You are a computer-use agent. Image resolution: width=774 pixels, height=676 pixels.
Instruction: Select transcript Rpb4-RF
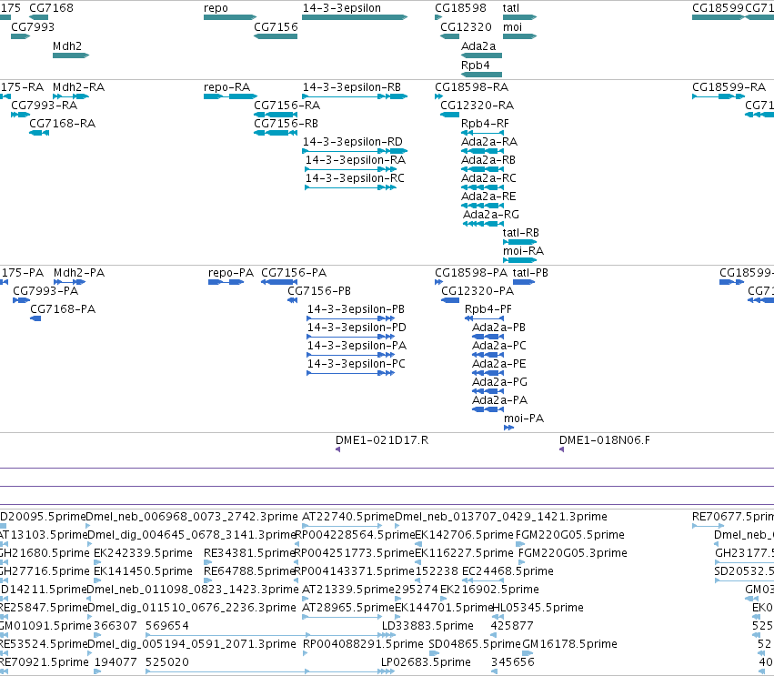click(482, 133)
